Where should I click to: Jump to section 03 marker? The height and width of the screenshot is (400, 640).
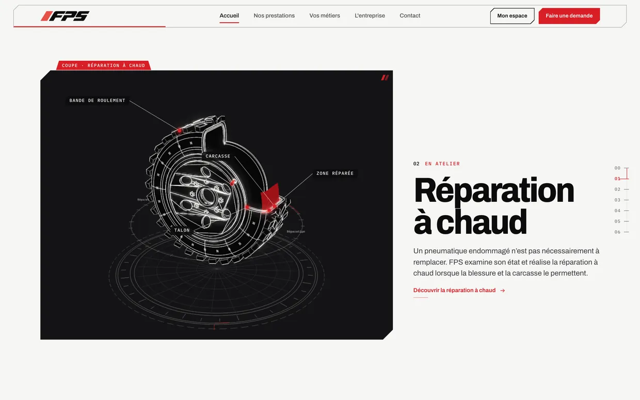pos(621,200)
